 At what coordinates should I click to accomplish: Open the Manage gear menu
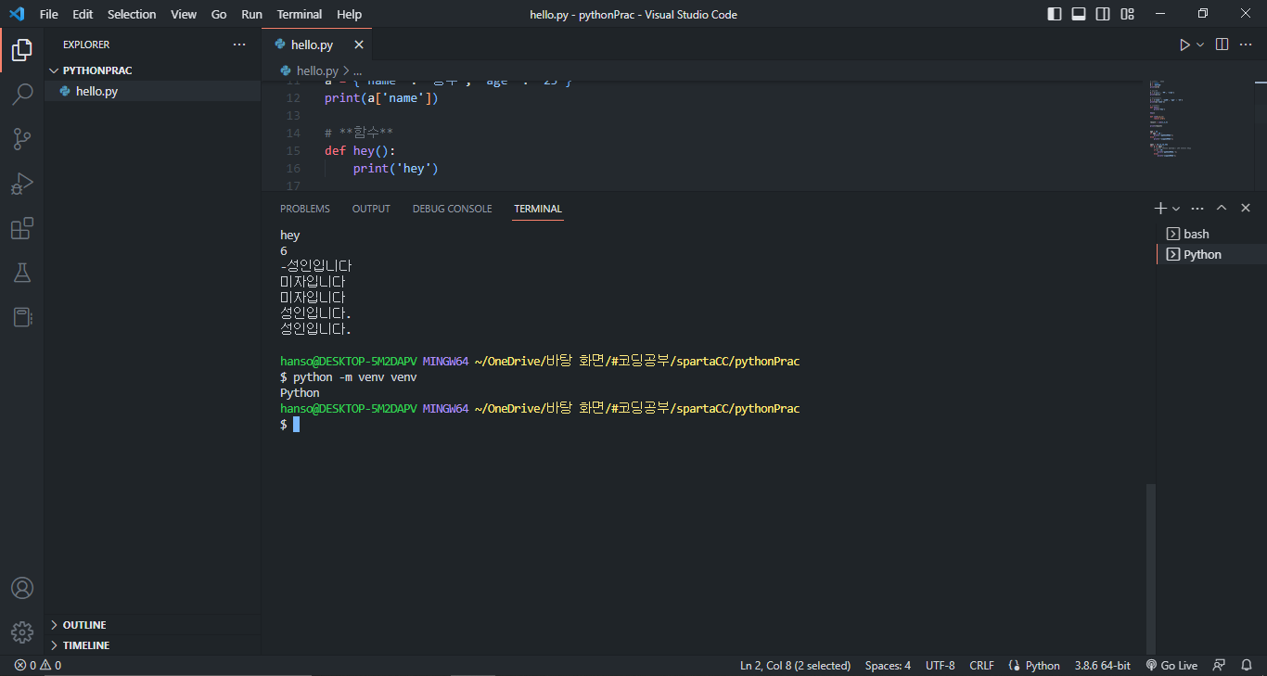tap(21, 632)
